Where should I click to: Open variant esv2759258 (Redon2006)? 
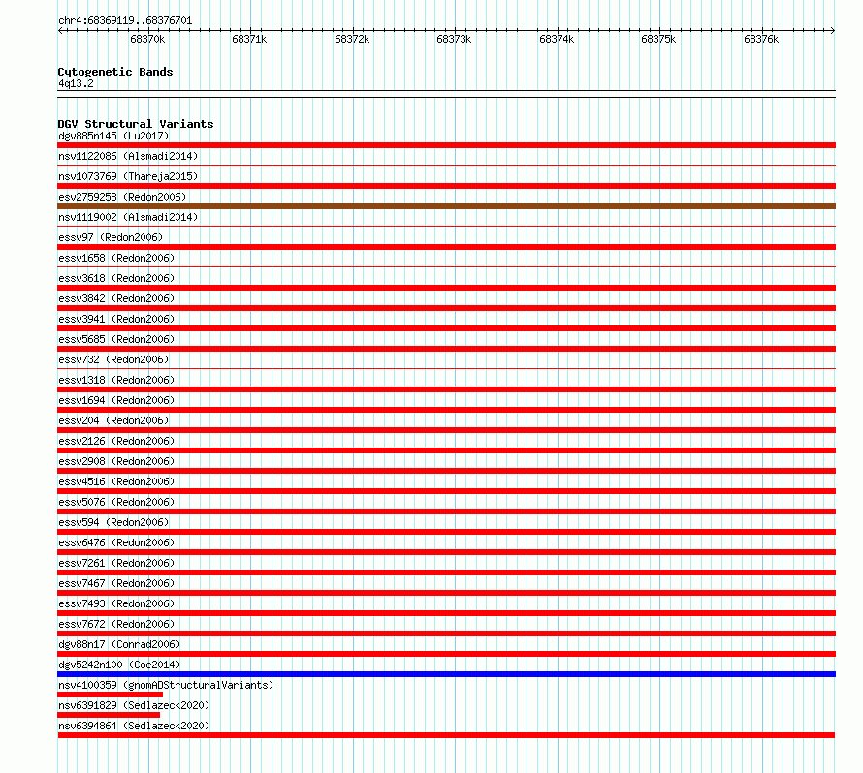point(122,197)
